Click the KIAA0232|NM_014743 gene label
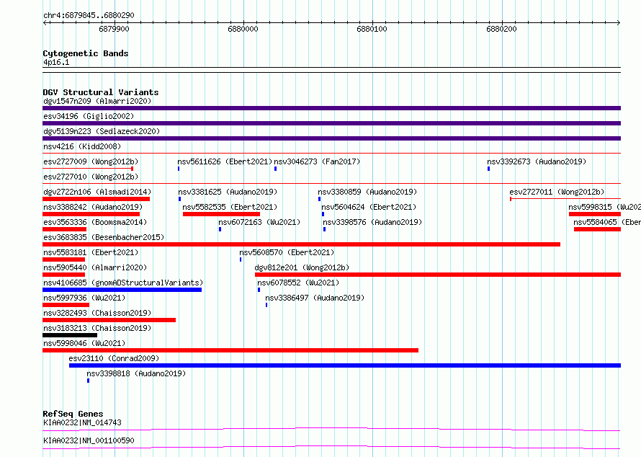The height and width of the screenshot is (457, 641). [x=83, y=422]
